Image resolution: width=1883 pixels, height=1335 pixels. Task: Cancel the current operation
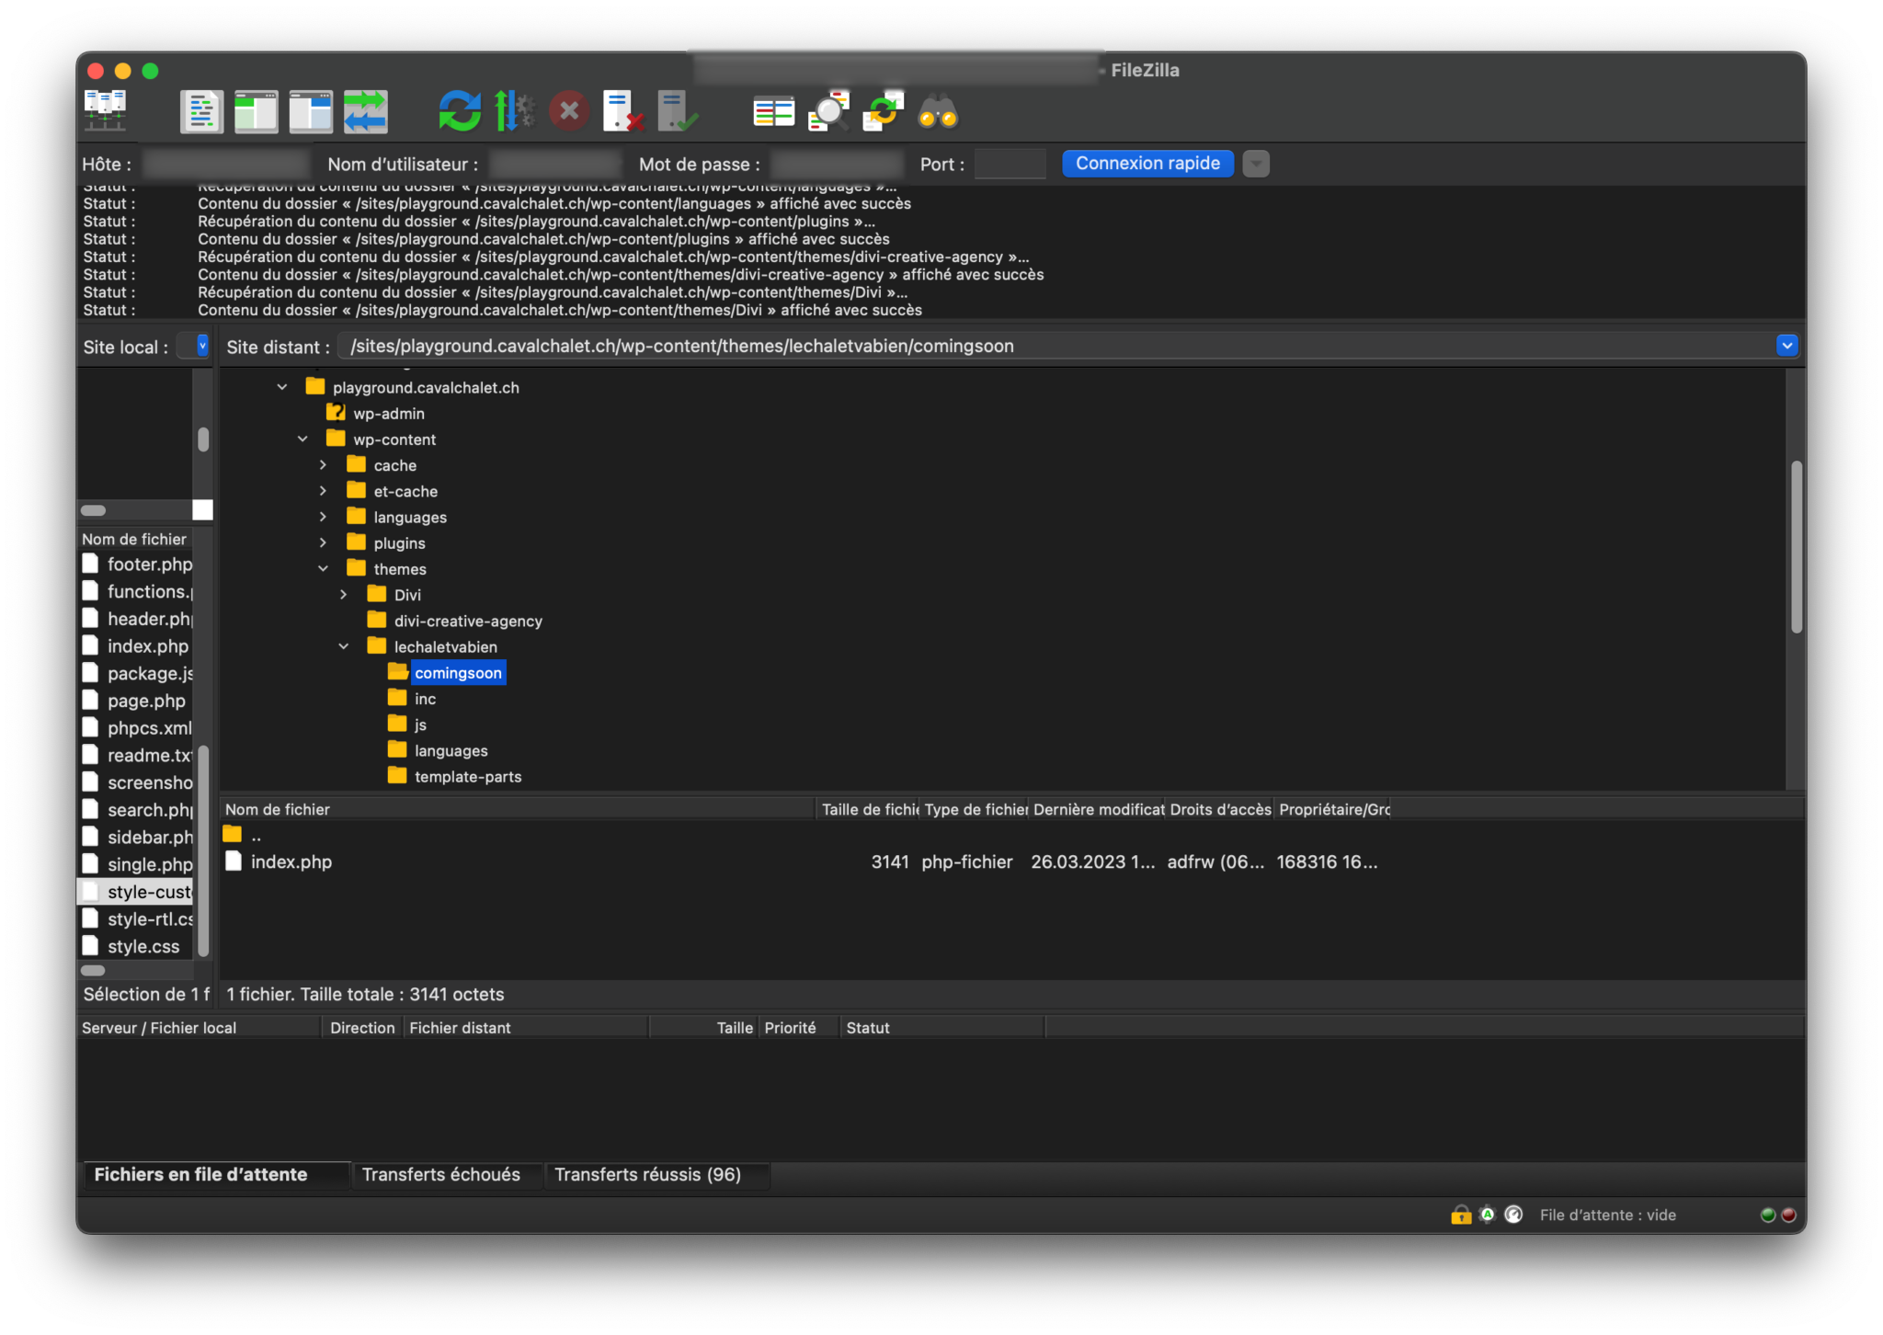pyautogui.click(x=569, y=111)
